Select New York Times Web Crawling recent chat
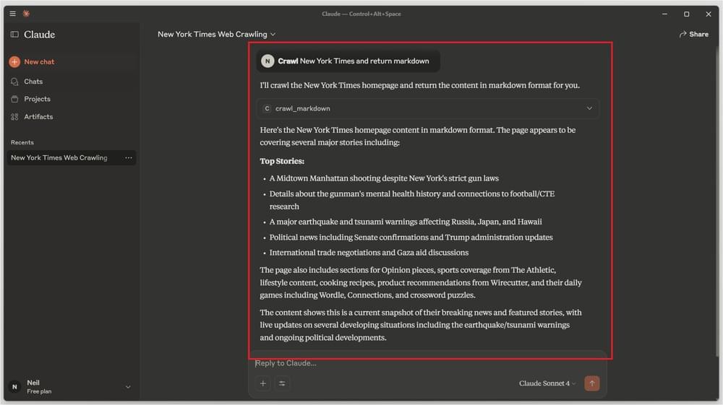Screen dimensions: 723x405 tap(59, 158)
